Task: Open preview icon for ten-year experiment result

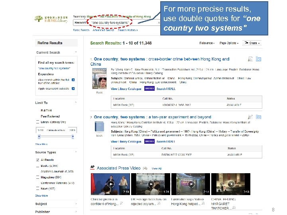Action: pyautogui.click(x=250, y=117)
